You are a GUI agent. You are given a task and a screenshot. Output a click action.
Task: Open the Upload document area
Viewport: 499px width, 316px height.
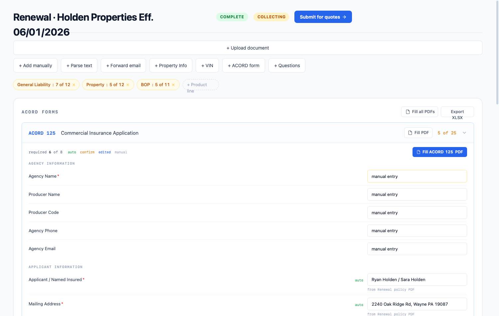pyautogui.click(x=248, y=48)
